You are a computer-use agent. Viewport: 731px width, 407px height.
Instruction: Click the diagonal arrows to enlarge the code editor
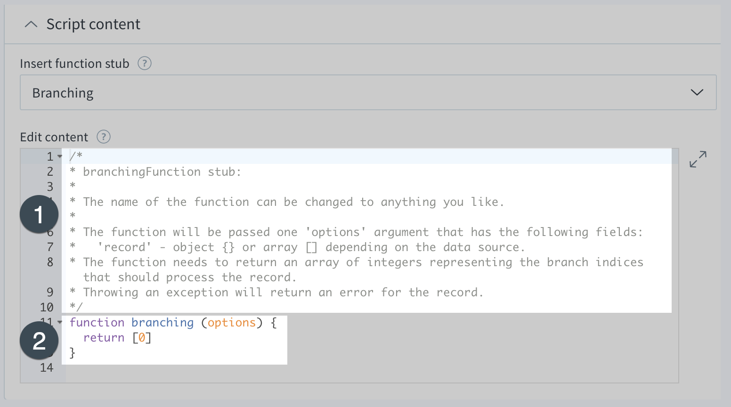point(698,159)
